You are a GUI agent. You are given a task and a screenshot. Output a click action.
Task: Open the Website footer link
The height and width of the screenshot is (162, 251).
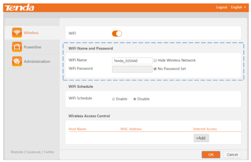[17, 152]
